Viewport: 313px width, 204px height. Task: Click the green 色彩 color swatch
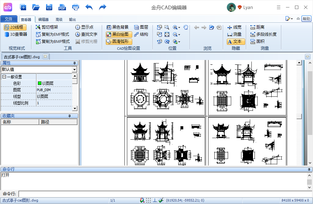pyautogui.click(x=40, y=83)
